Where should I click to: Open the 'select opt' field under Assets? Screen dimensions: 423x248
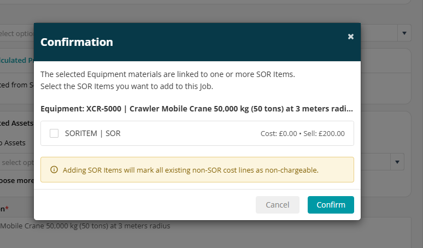[x=17, y=162]
